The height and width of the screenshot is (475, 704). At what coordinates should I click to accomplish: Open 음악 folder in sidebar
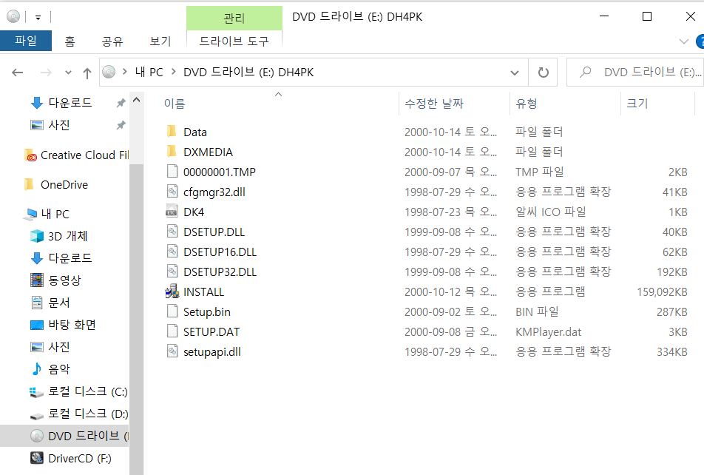click(x=50, y=369)
